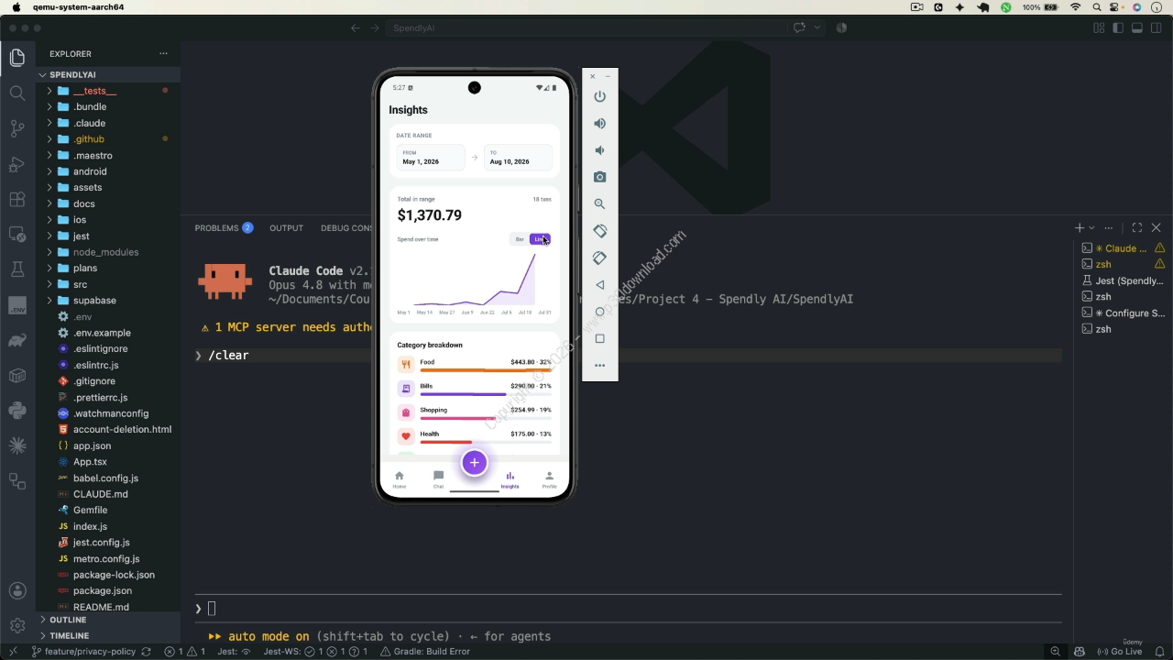Take emulator screenshot with camera icon

coord(600,177)
